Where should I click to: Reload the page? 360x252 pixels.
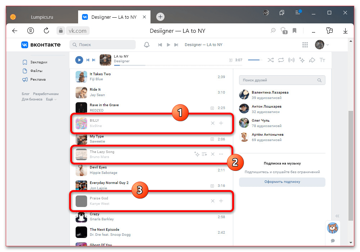(46, 31)
